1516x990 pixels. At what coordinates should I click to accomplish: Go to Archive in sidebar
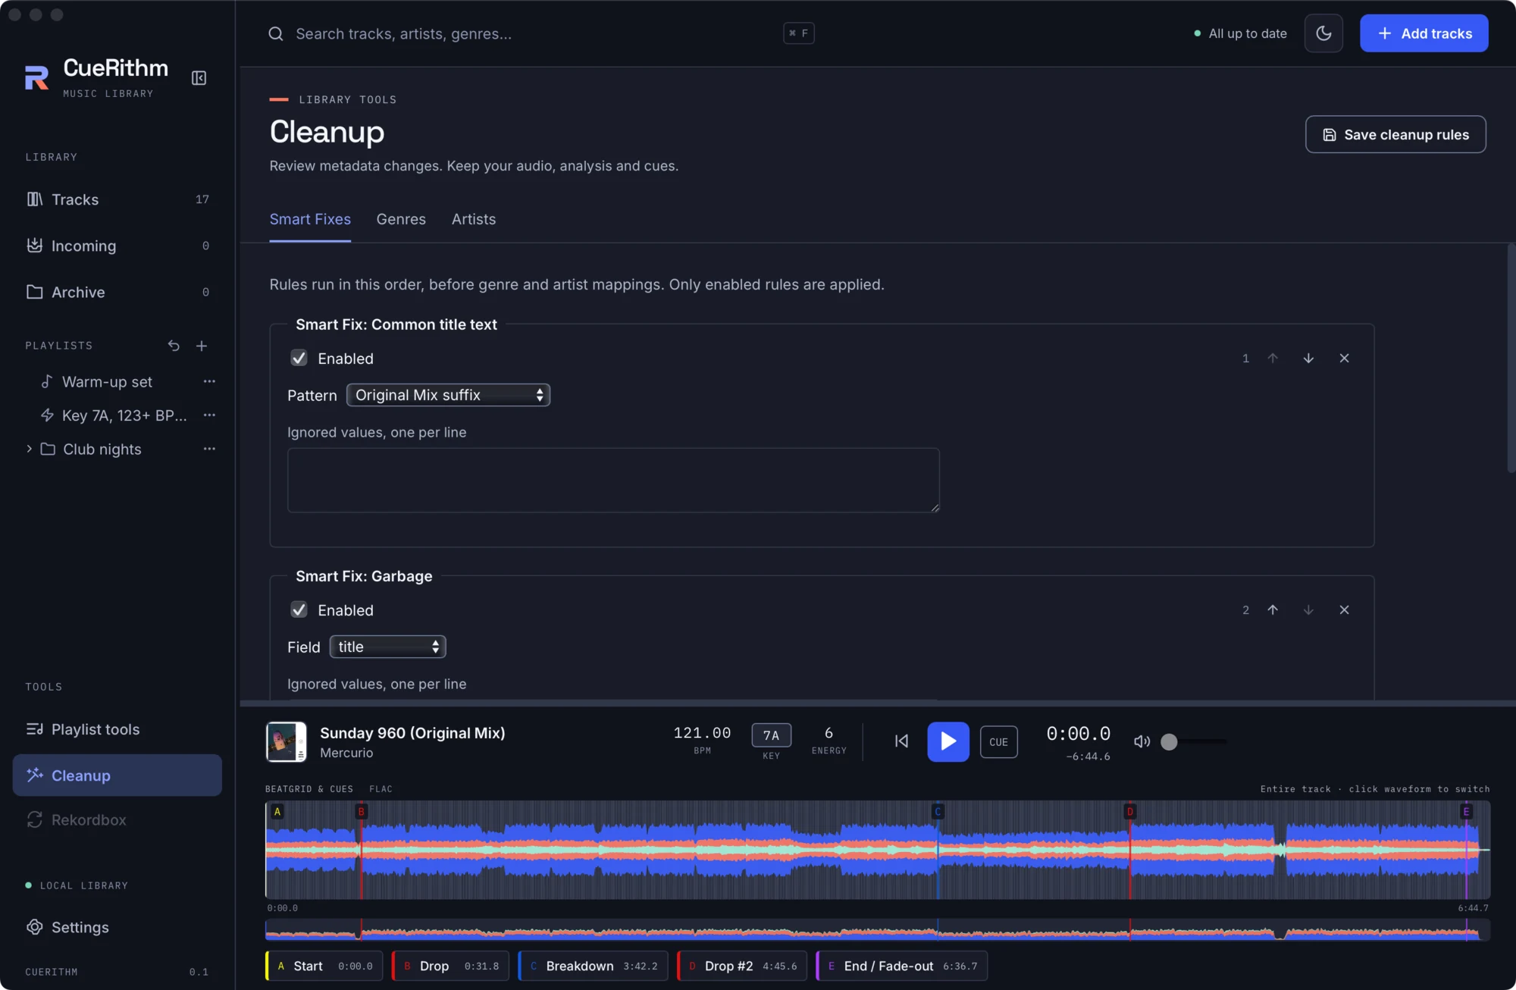click(117, 292)
